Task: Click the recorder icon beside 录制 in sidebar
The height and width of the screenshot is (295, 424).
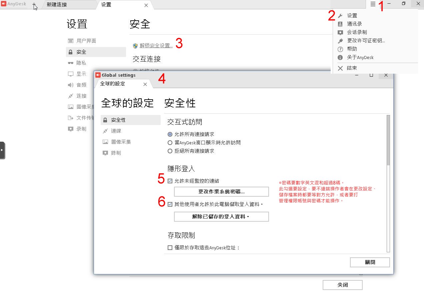Action: (70, 129)
